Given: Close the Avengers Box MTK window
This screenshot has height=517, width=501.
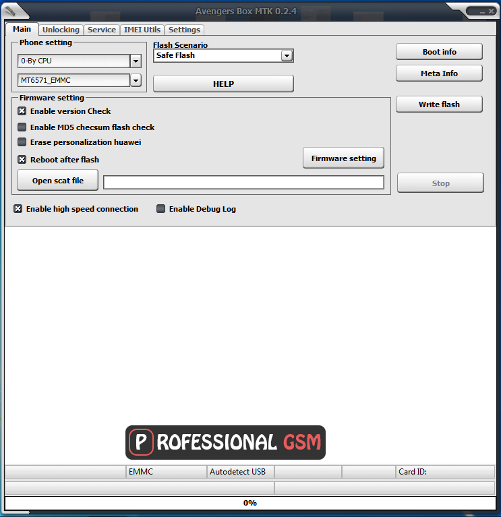Looking at the screenshot, I should point(491,11).
